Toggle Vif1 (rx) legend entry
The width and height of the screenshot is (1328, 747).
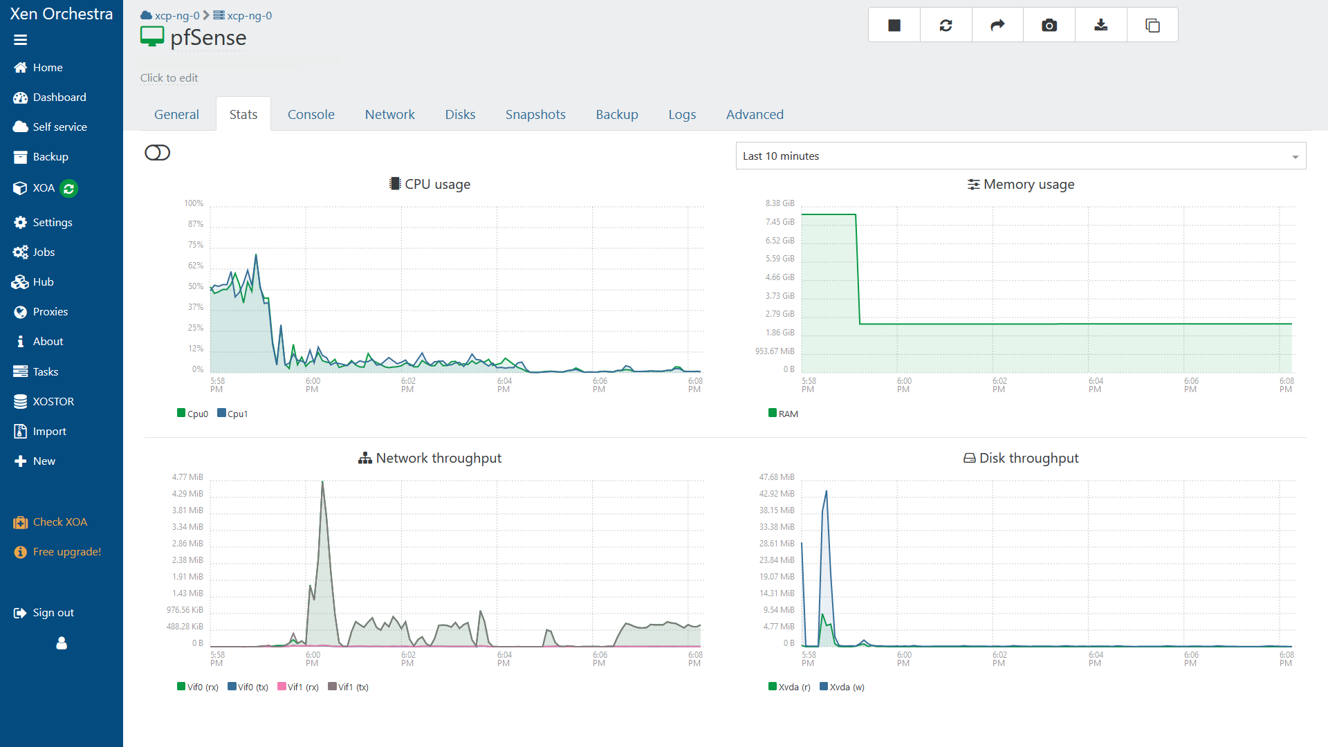298,687
